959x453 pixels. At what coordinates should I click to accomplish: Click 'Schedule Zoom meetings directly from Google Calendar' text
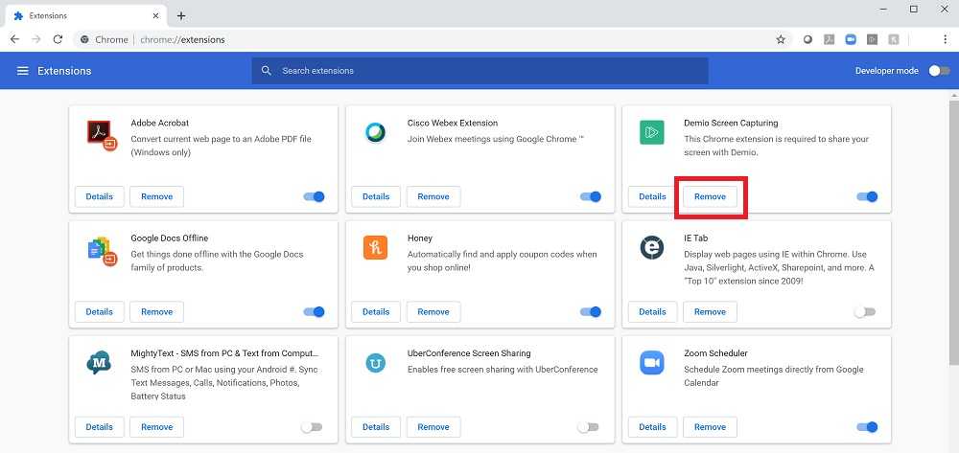774,376
